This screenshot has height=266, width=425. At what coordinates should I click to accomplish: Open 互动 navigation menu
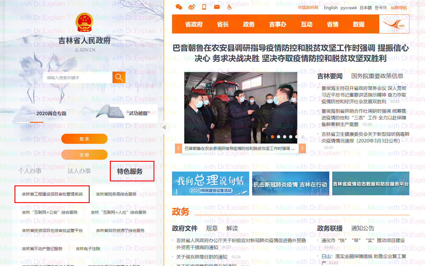pos(307,24)
